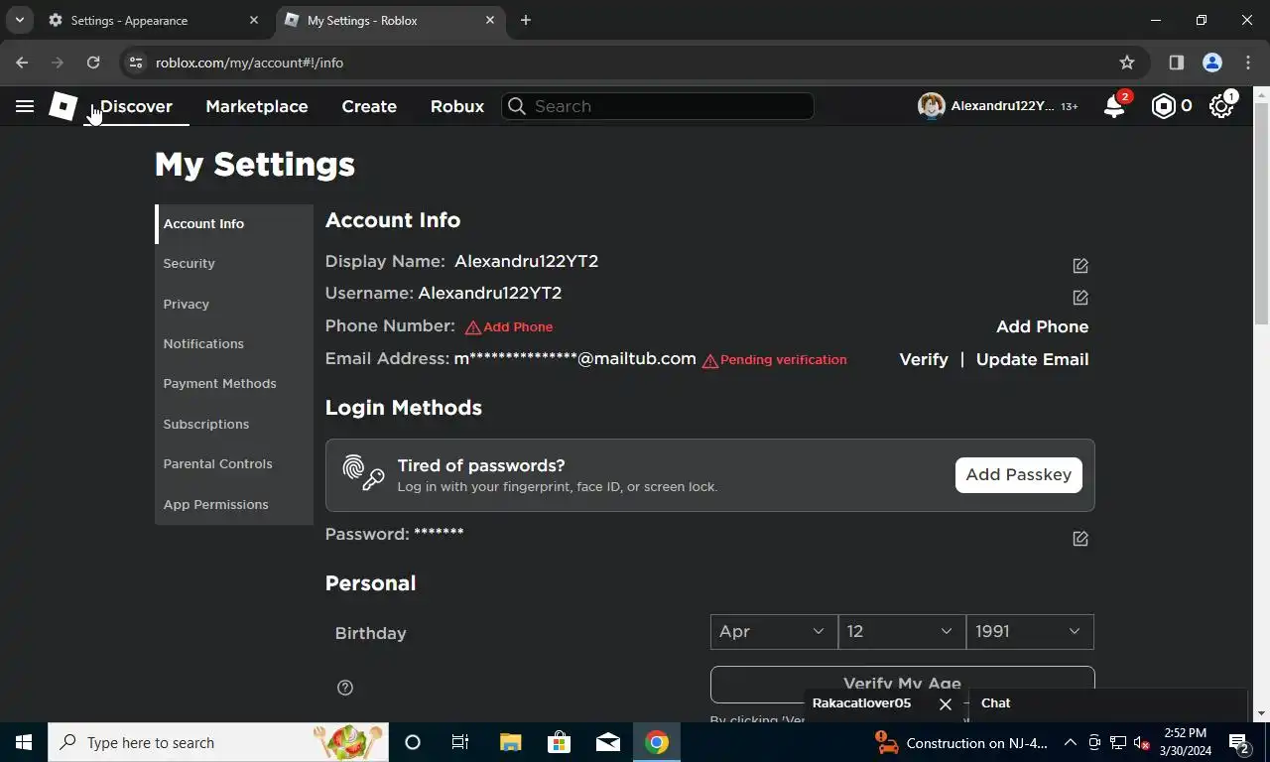Open File Explorer from taskbar

[x=510, y=742]
